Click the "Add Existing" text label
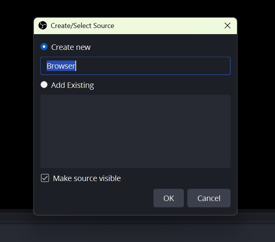The height and width of the screenshot is (242, 275). pyautogui.click(x=73, y=85)
